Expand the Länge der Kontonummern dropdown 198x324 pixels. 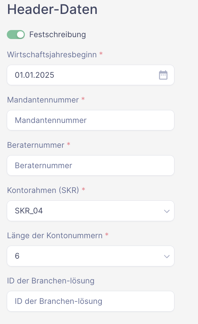[x=91, y=256]
